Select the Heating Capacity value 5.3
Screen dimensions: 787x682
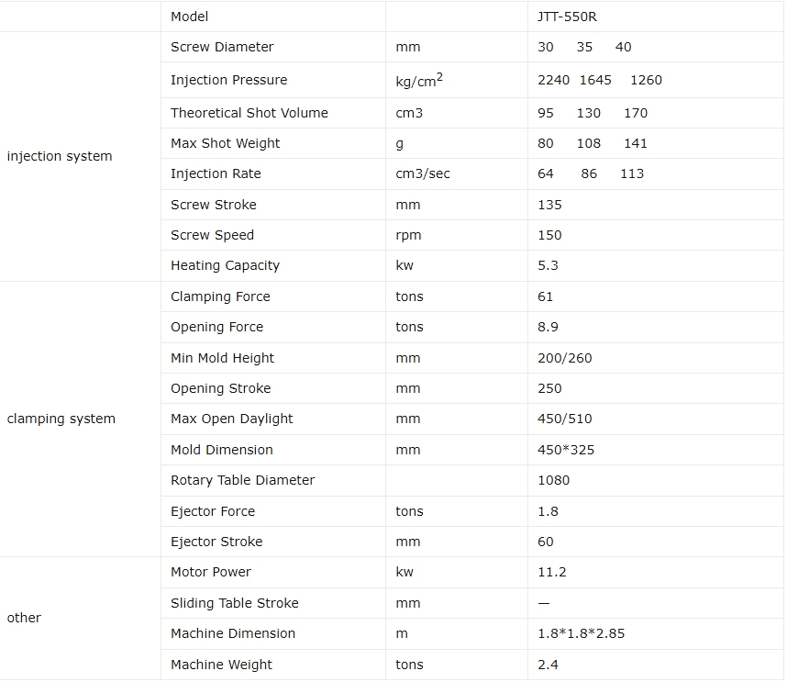click(x=548, y=265)
